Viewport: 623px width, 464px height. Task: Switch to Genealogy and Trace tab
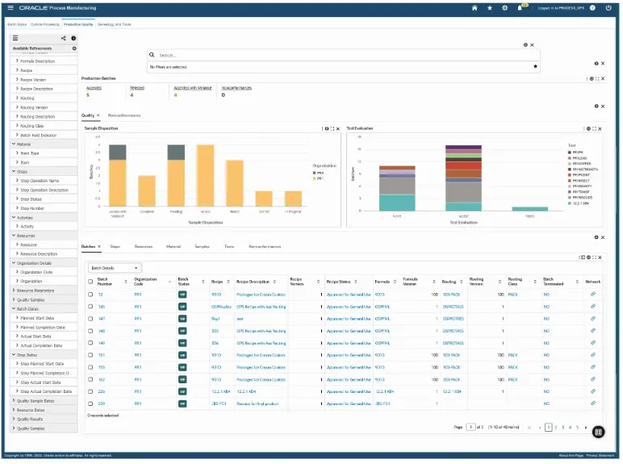(x=112, y=24)
